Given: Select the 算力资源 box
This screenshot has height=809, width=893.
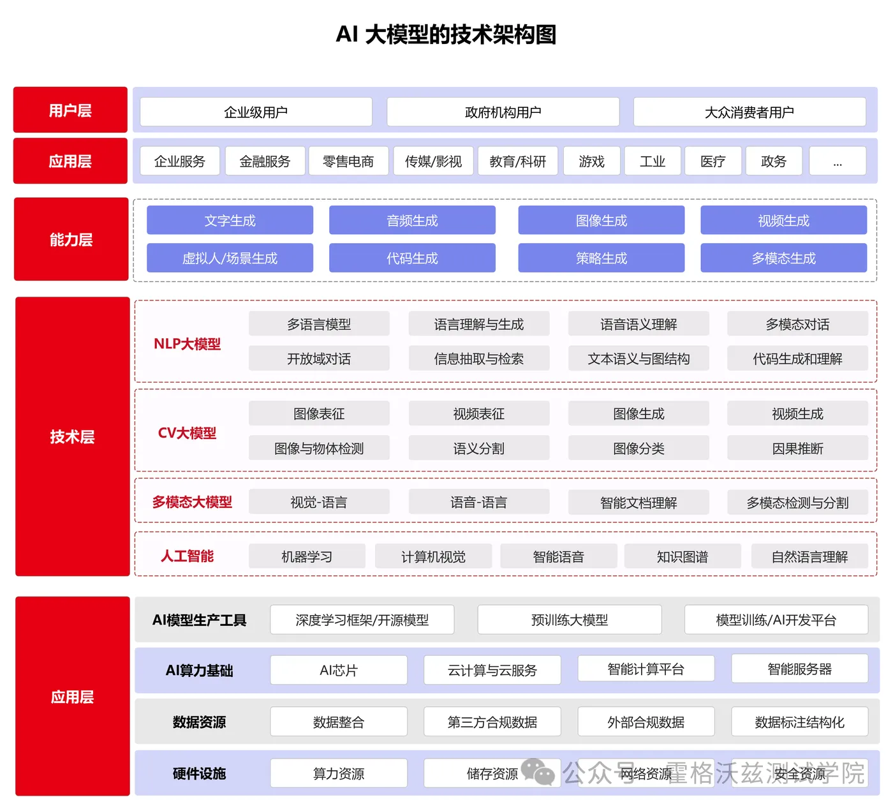Looking at the screenshot, I should point(338,773).
